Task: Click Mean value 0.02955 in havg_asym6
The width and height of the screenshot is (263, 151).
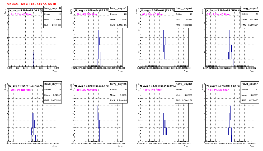Action: 188,95
